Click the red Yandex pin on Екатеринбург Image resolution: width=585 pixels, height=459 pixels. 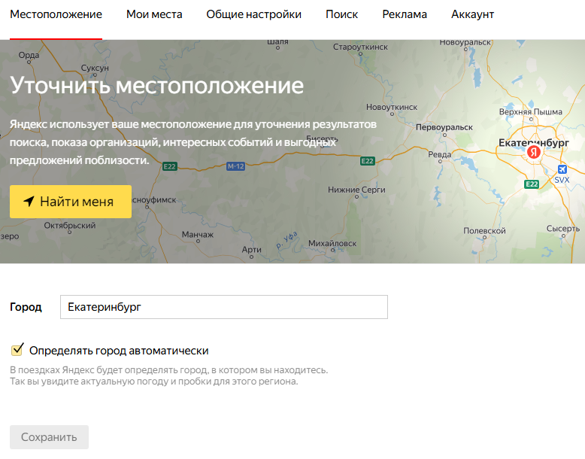tap(533, 152)
